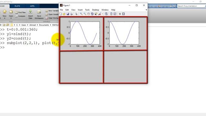This screenshot has height=116, width=206.
Task: Select the Edit Plot arrow tool
Action: tap(76, 14)
